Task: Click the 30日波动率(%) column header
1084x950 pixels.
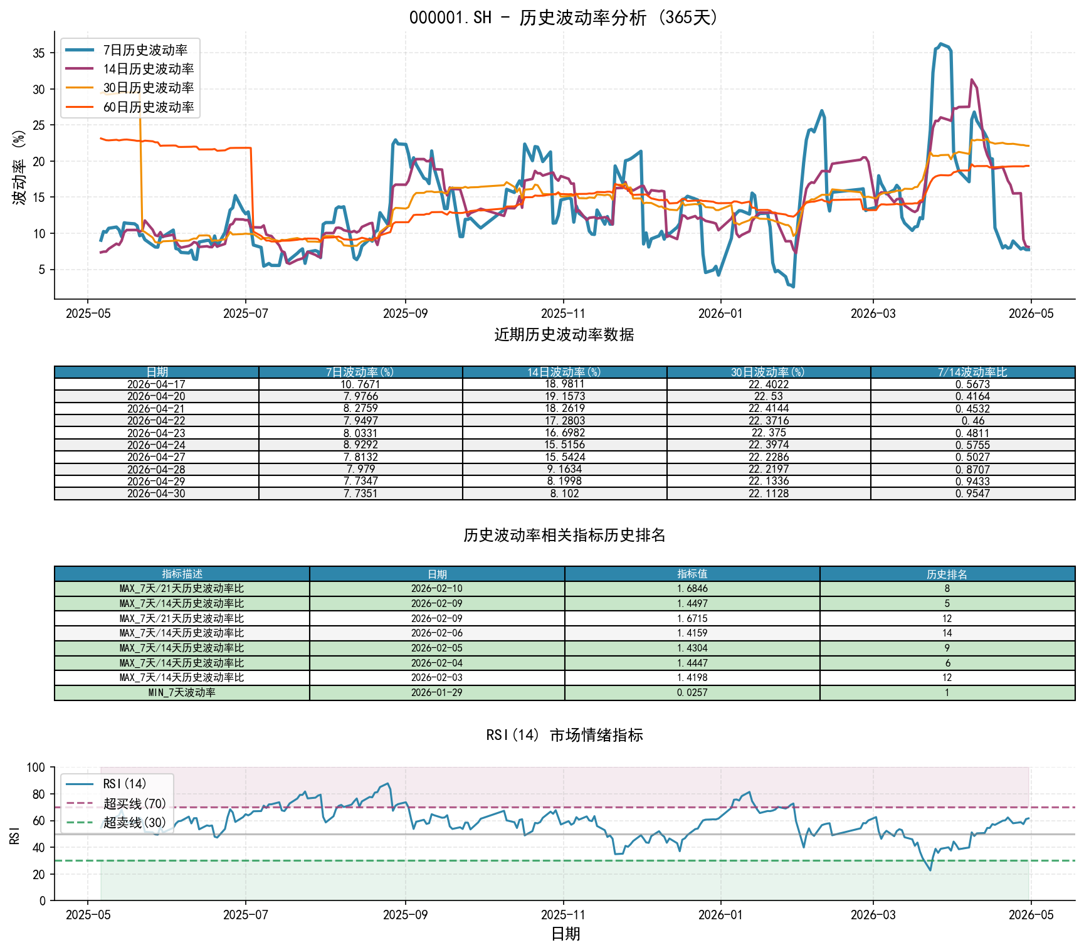Action: click(769, 372)
